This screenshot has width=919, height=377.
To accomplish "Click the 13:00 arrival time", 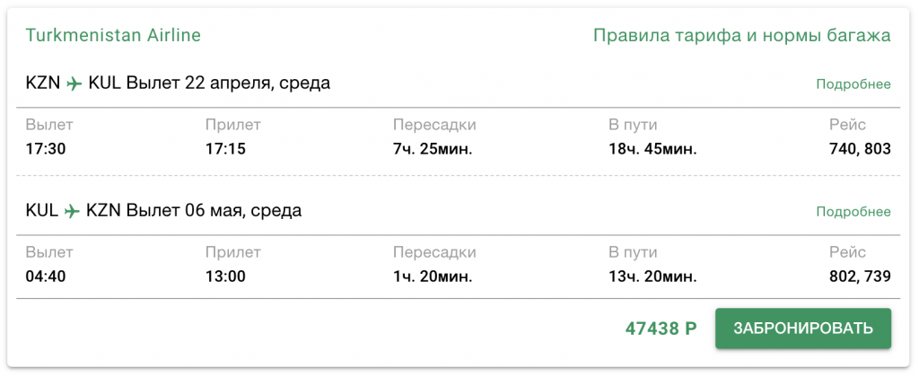I will click(225, 276).
